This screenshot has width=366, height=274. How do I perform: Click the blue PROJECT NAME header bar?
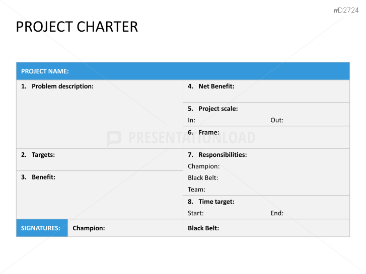[x=183, y=71]
